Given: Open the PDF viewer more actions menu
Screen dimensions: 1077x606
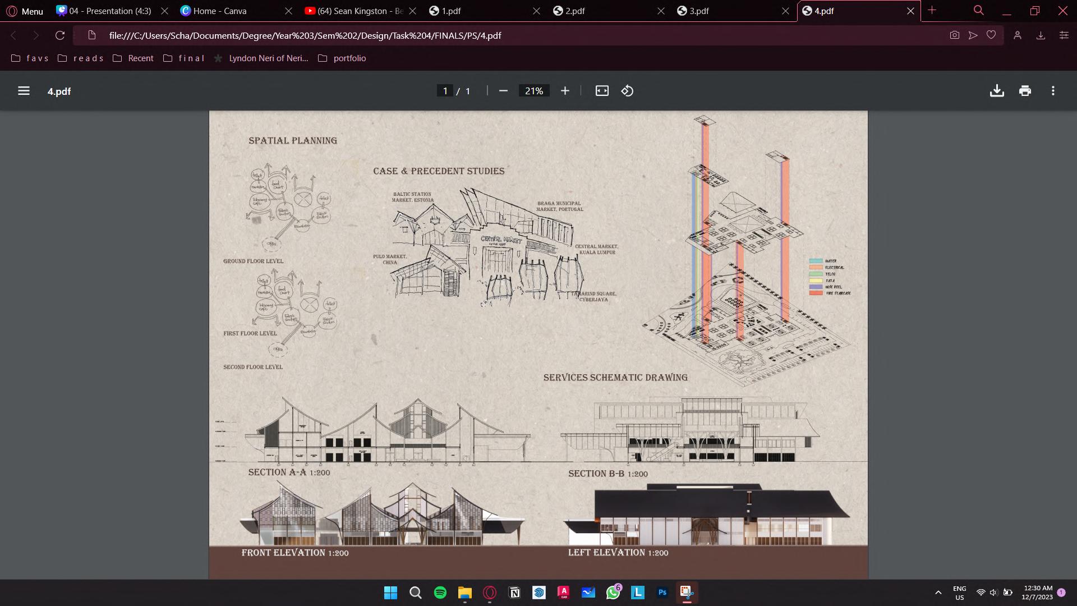Looking at the screenshot, I should coord(1053,91).
